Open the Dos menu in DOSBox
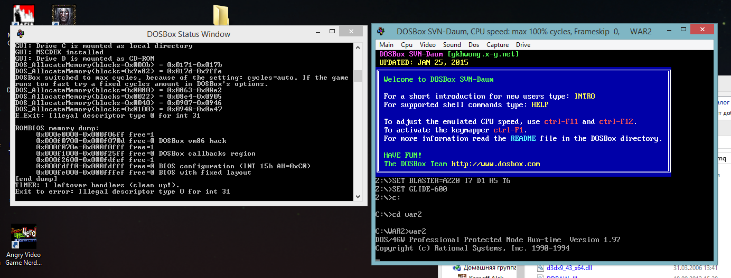Viewport: 731px width, 278px height. tap(474, 45)
